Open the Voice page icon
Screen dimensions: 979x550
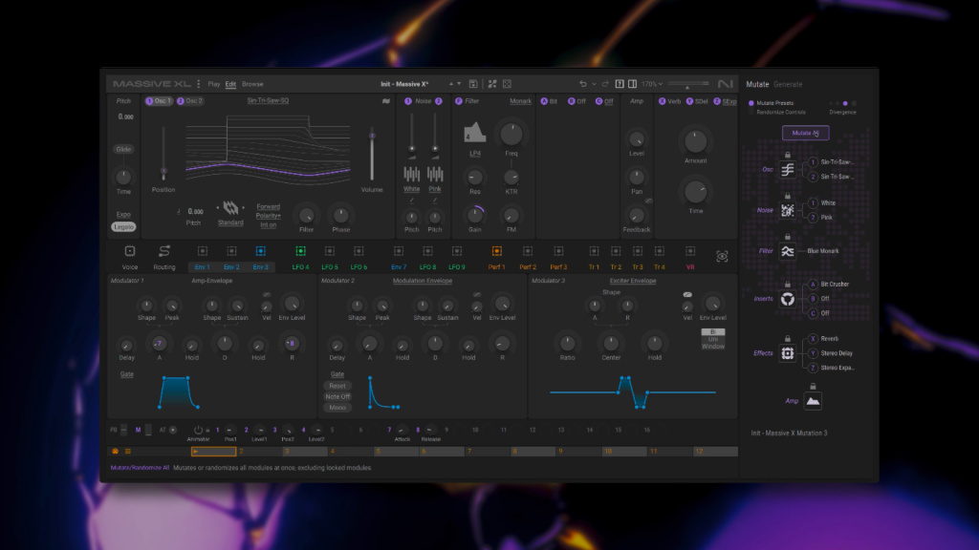130,251
